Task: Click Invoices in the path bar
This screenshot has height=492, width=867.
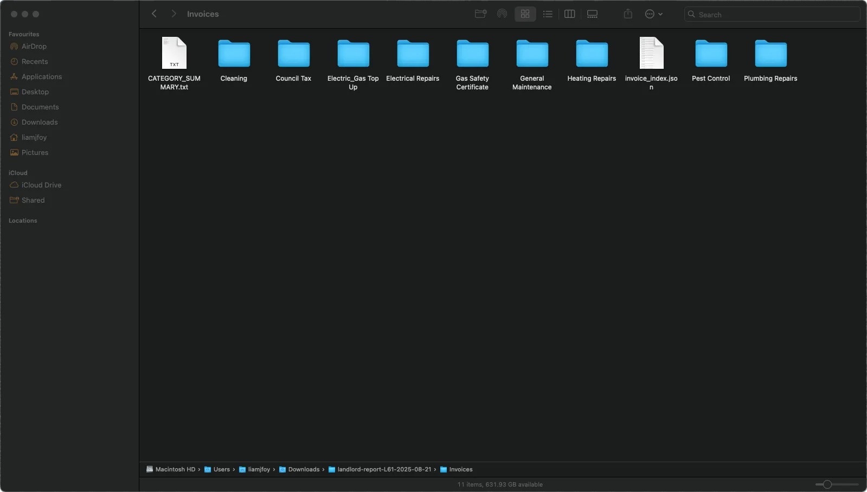Action: (456, 469)
